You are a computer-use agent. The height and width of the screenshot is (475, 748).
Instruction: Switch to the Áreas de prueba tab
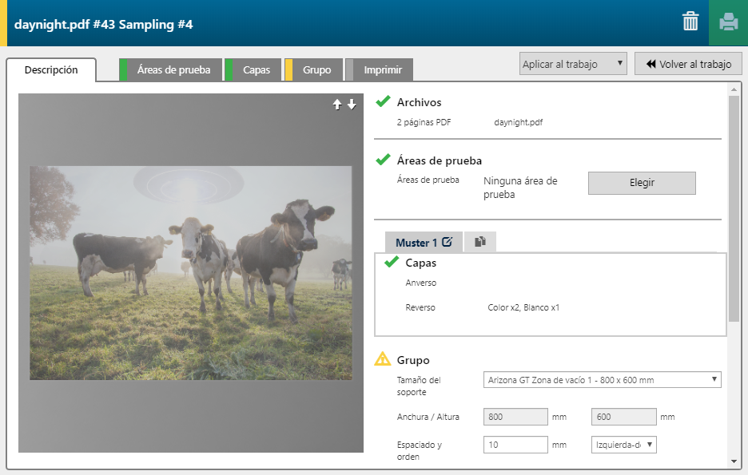point(173,70)
